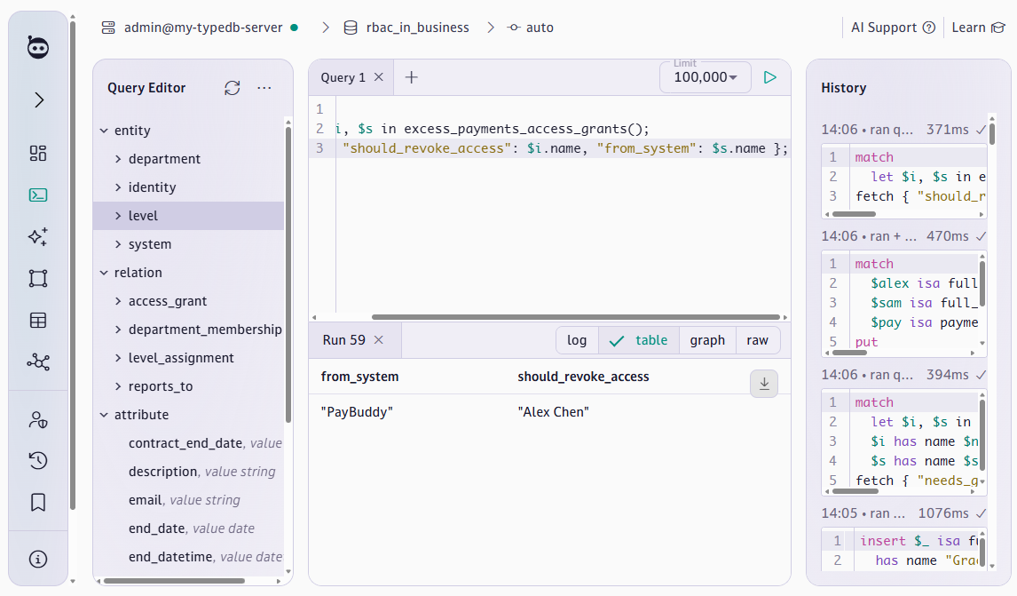Collapse the entity tree group
Screen dimensions: 1017x596
[x=104, y=131]
